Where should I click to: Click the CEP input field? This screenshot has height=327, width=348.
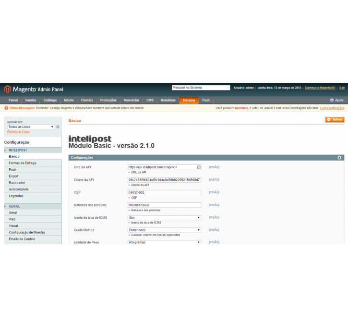[x=165, y=192]
